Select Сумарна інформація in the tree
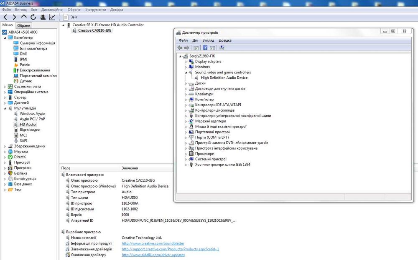The height and width of the screenshot is (260, 418). coord(37,43)
